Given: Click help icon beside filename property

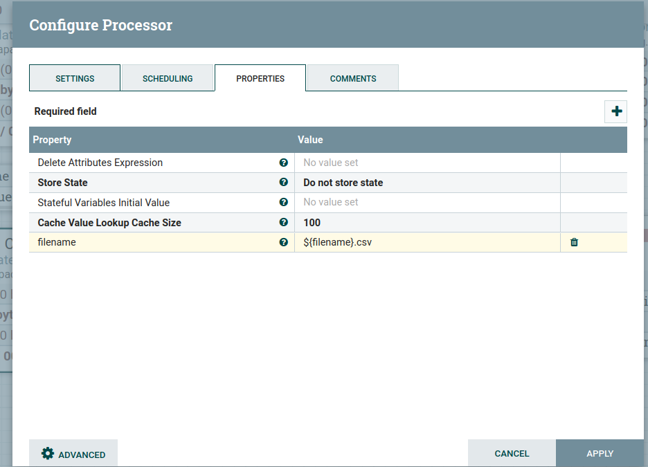Looking at the screenshot, I should pyautogui.click(x=283, y=242).
